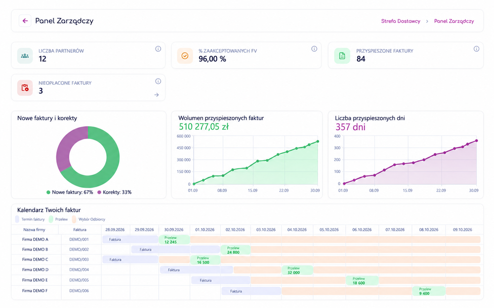Click the green document icon
This screenshot has width=494, height=308.
[x=342, y=56]
